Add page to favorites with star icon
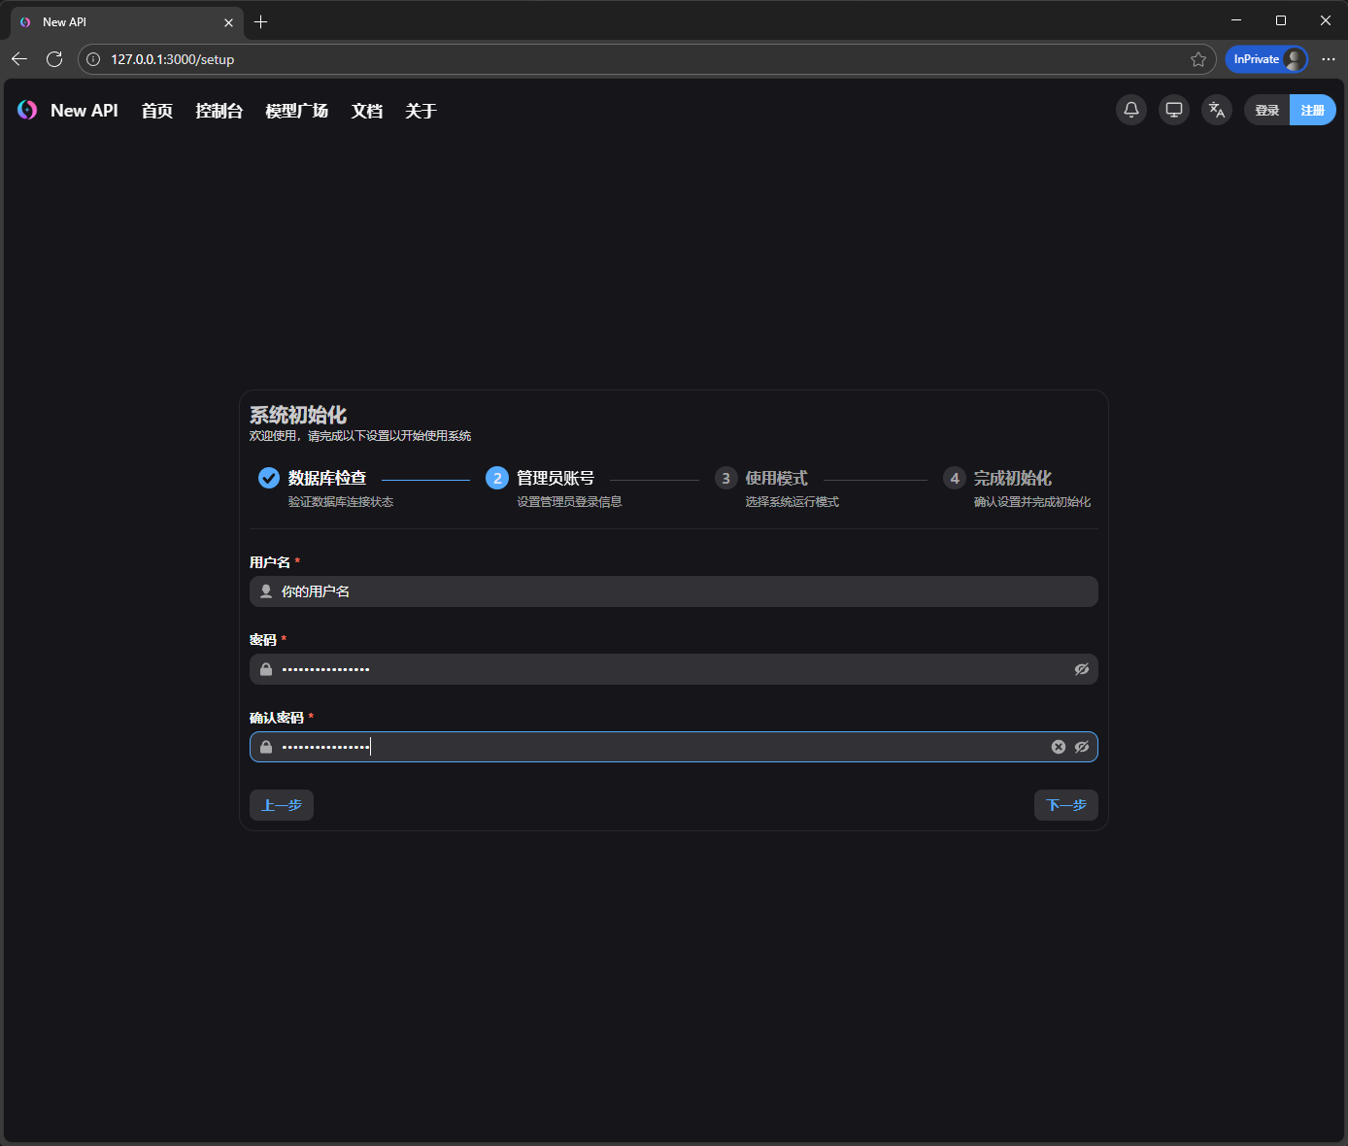This screenshot has width=1348, height=1146. (1198, 59)
